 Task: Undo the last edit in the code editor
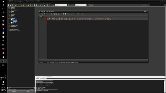[x=49, y=14]
